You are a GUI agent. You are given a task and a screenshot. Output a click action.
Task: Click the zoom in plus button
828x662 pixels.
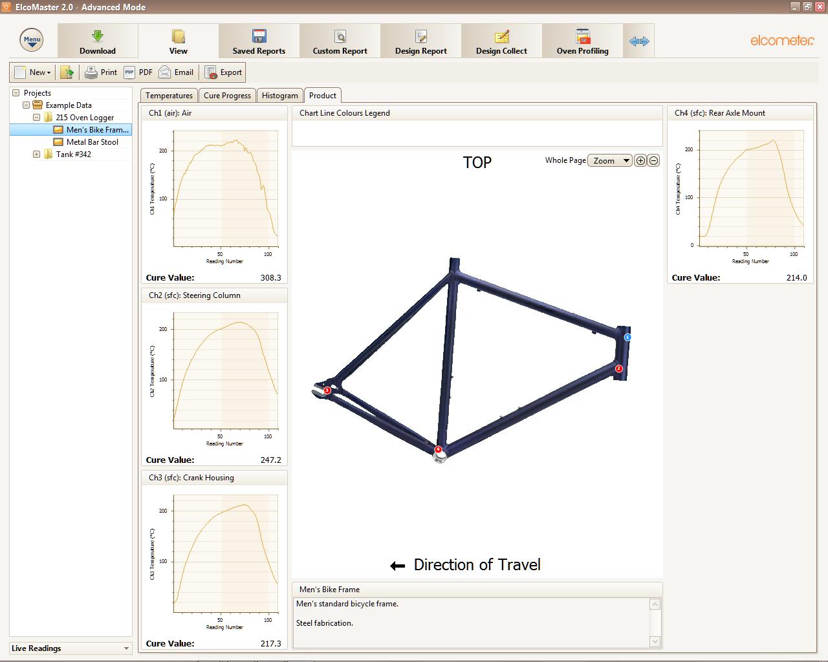click(x=640, y=160)
